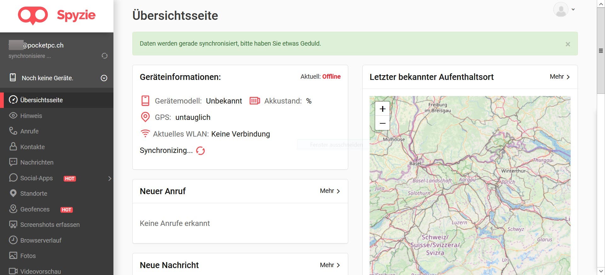
Task: Open Anrufe from the sidebar
Action: [x=29, y=131]
